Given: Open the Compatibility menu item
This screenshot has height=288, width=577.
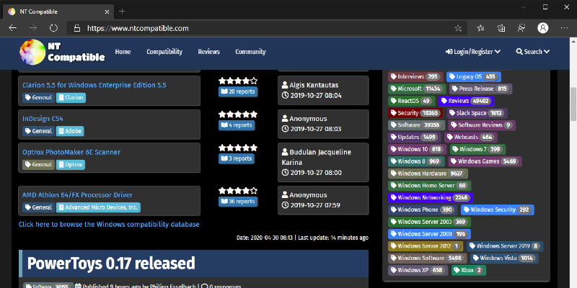Looking at the screenshot, I should [x=164, y=52].
